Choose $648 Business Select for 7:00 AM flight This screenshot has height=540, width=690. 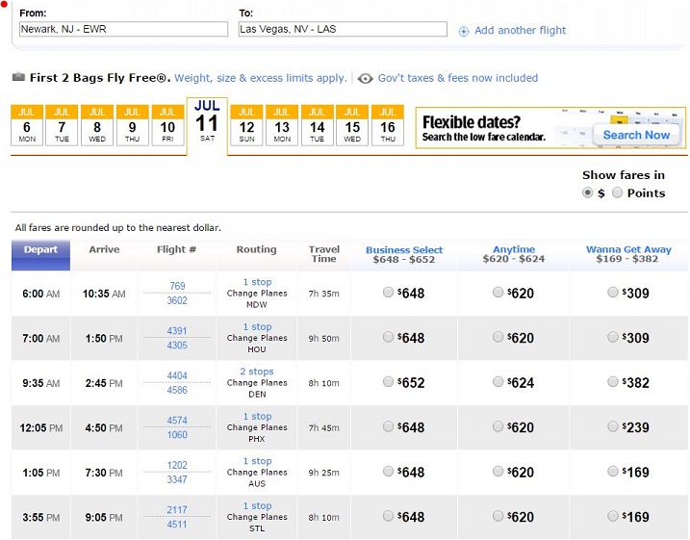pyautogui.click(x=388, y=337)
